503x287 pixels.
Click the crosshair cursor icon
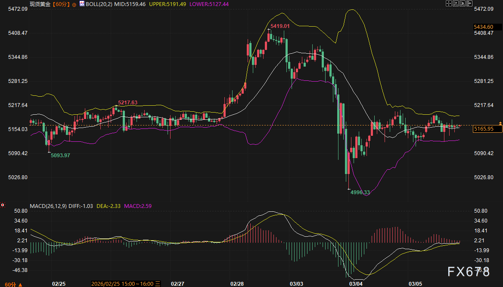[448, 3]
